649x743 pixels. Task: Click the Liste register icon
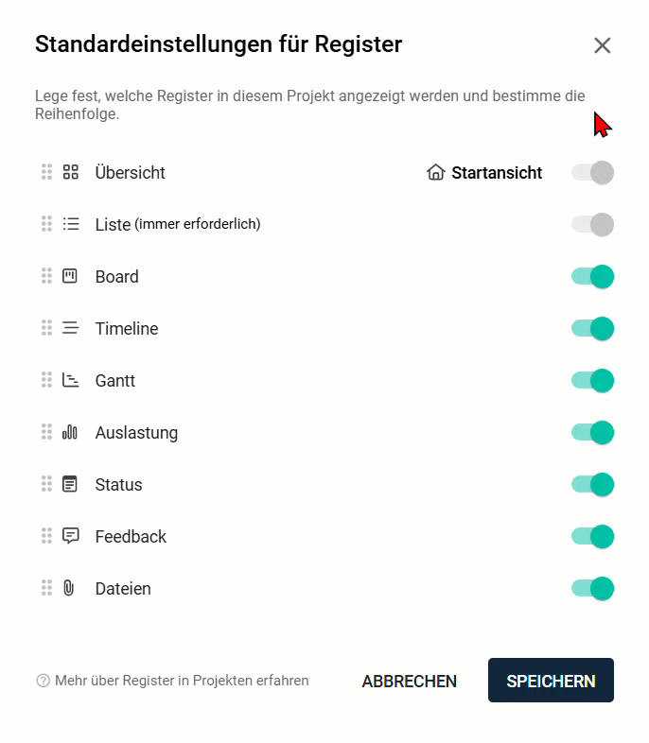click(70, 224)
